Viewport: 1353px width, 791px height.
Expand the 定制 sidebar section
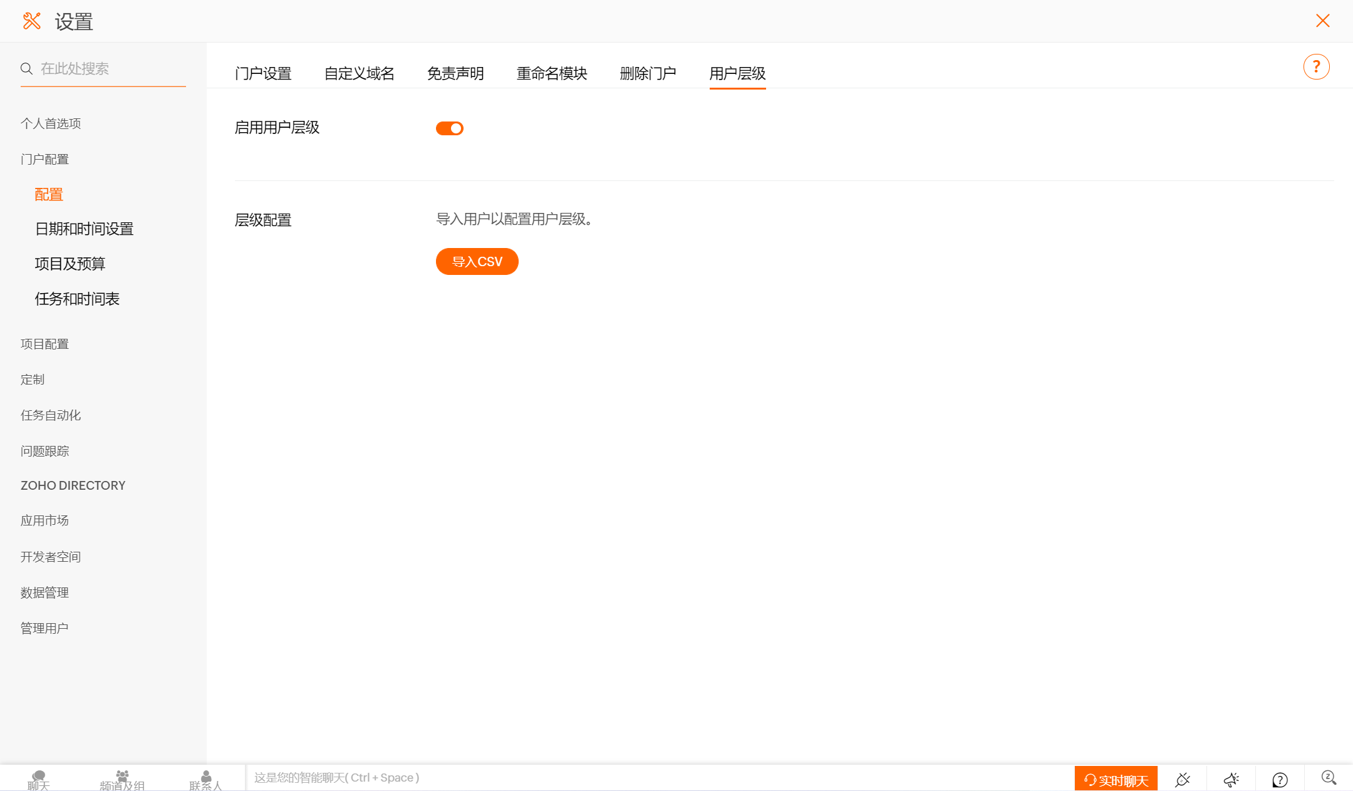tap(33, 380)
